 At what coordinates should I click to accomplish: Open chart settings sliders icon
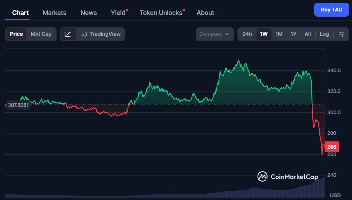pyautogui.click(x=342, y=34)
